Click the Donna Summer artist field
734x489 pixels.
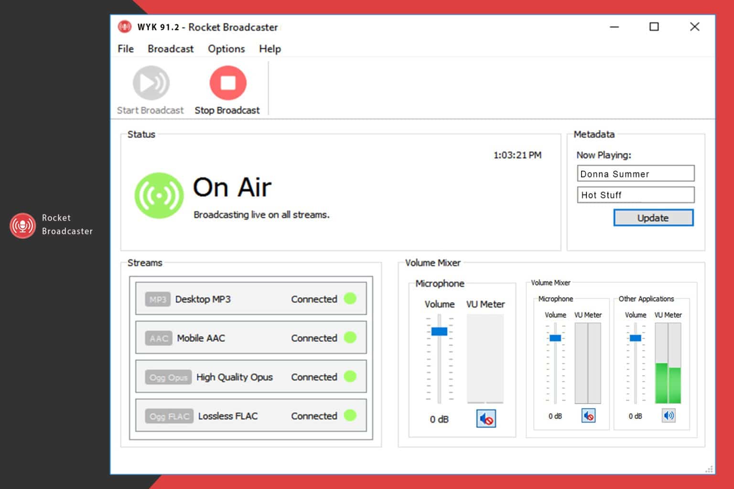pyautogui.click(x=636, y=173)
